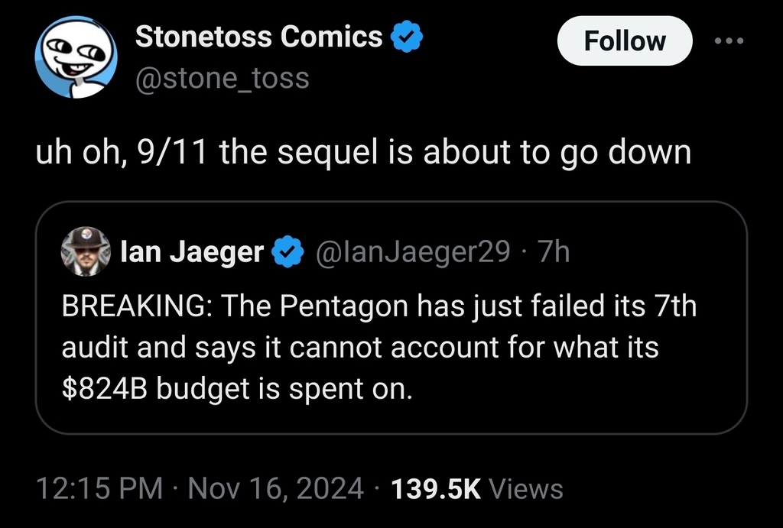Click the @IanJaeger29 handle
This screenshot has width=783, height=528.
413,251
